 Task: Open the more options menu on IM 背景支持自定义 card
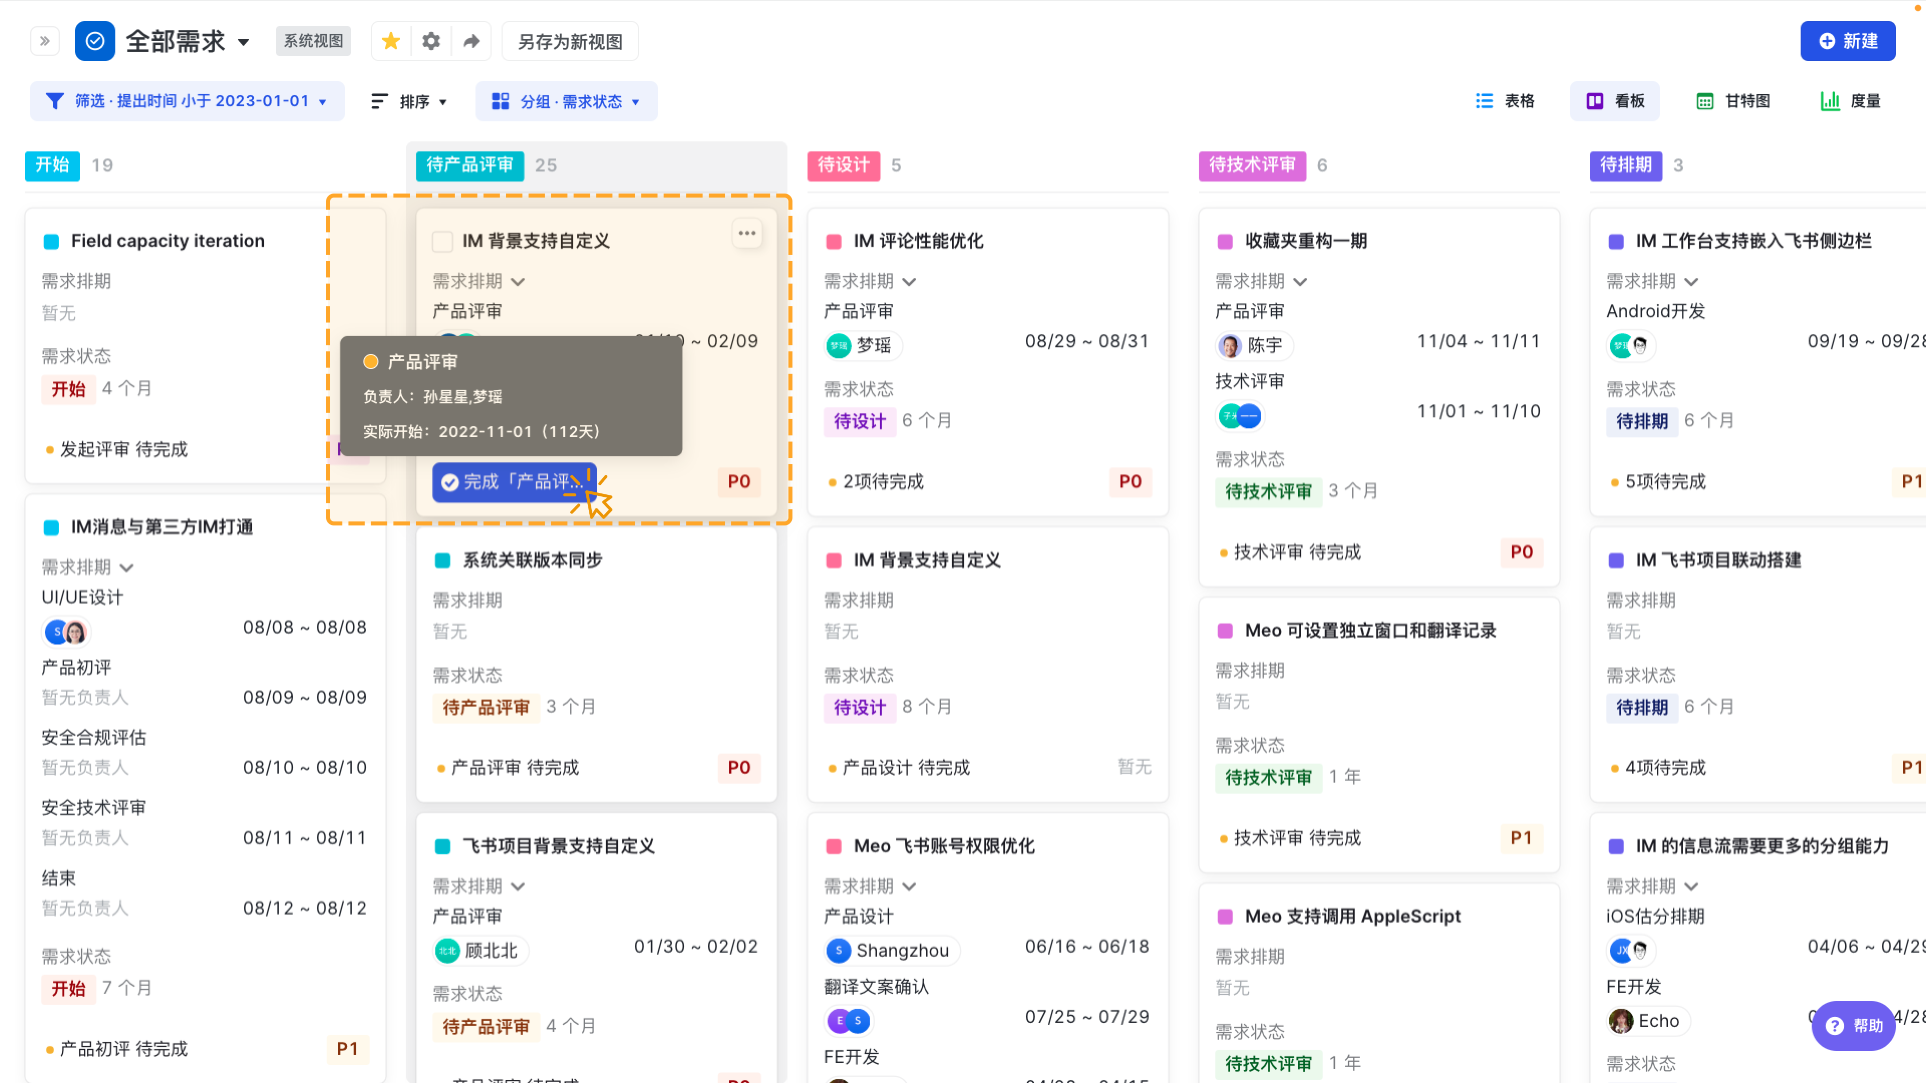click(747, 233)
